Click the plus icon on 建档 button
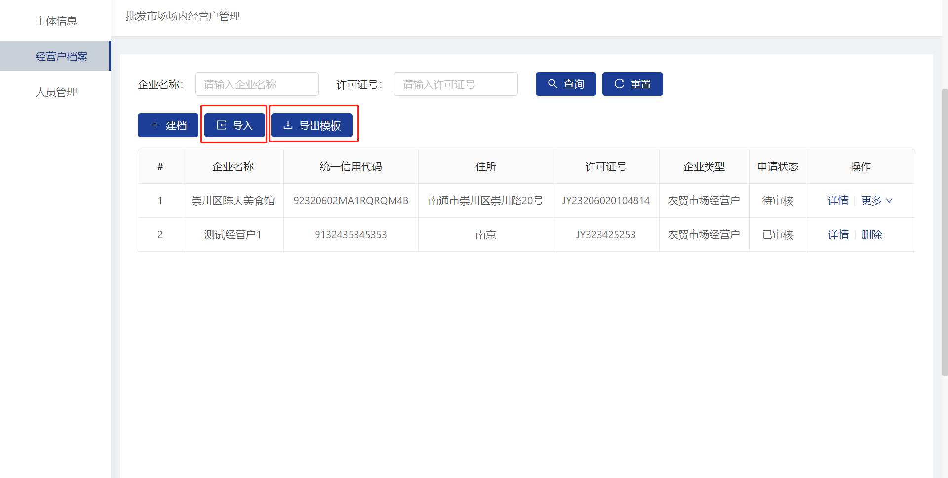Screen dimensions: 948x478 pos(155,125)
